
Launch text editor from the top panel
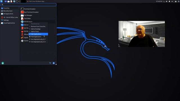11,1
